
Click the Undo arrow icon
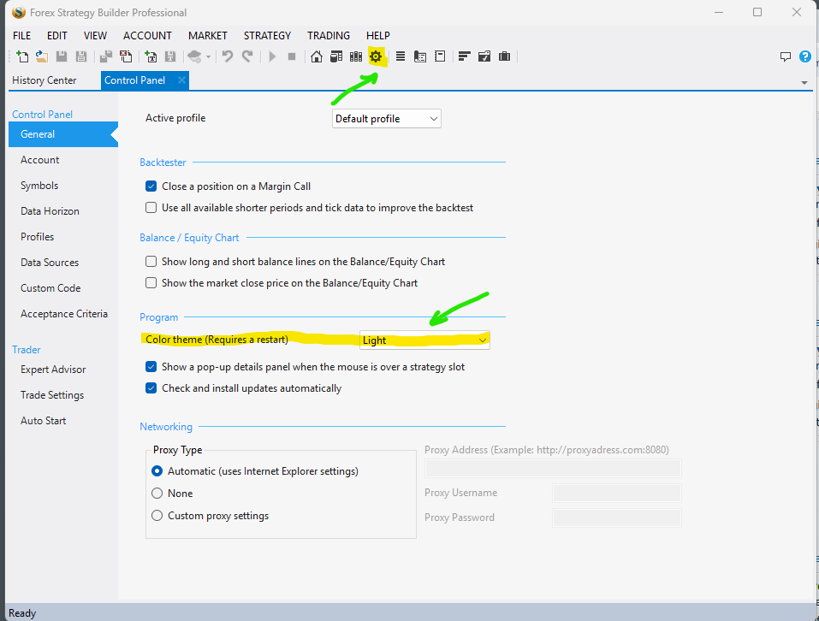[x=227, y=56]
